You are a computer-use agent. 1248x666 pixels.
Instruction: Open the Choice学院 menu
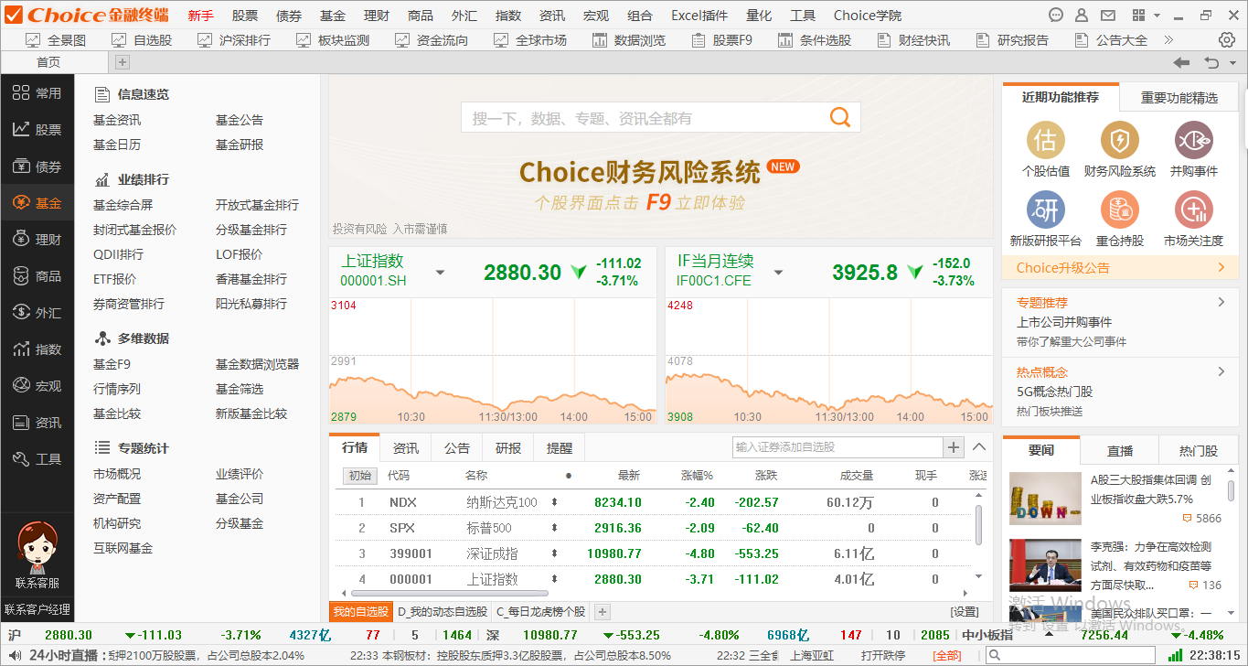pyautogui.click(x=868, y=16)
